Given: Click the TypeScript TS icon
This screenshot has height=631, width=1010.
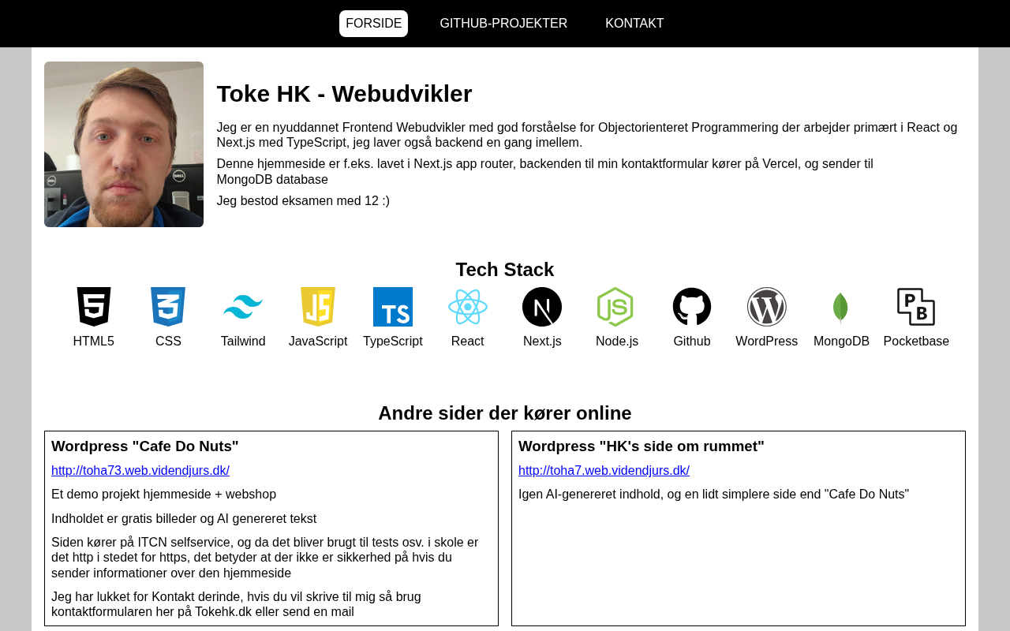Looking at the screenshot, I should [x=393, y=307].
